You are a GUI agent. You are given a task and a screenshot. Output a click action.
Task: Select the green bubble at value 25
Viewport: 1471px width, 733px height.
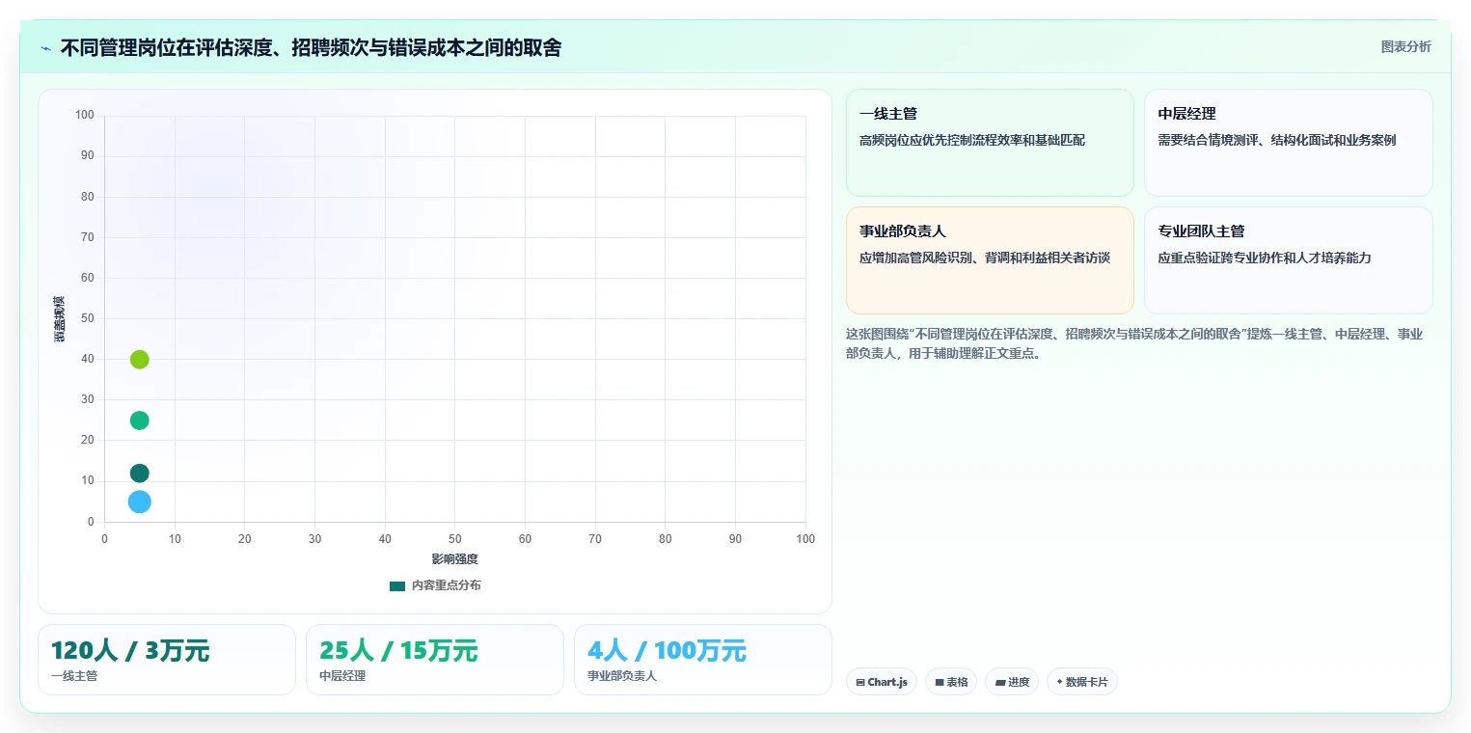click(x=139, y=421)
